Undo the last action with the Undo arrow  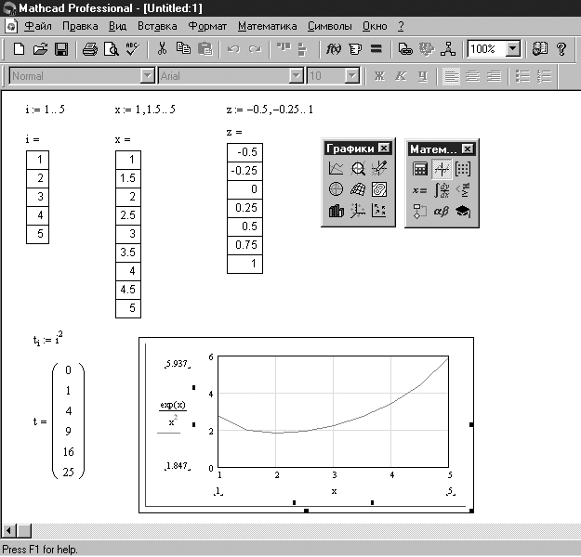(x=233, y=49)
